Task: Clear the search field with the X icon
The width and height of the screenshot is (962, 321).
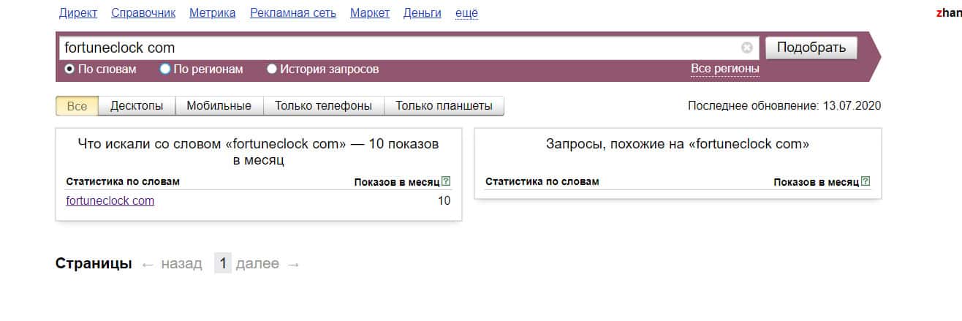Action: 746,48
